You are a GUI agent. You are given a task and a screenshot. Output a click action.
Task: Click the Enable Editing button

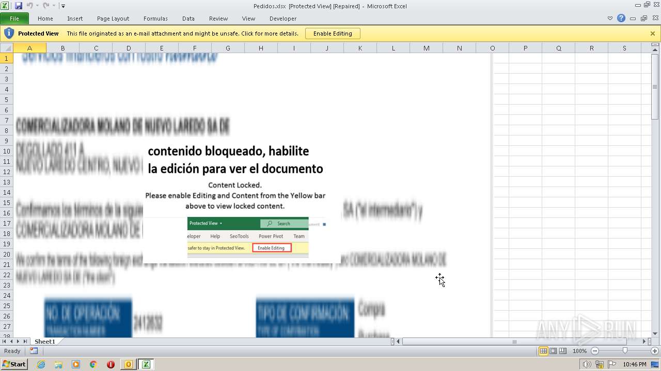click(333, 33)
